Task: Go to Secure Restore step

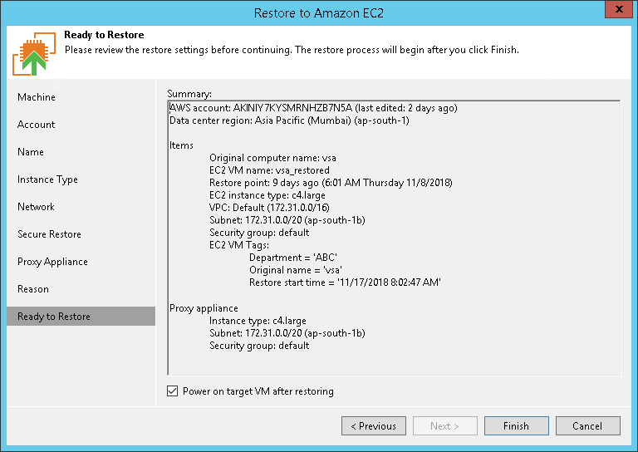Action: [x=49, y=234]
